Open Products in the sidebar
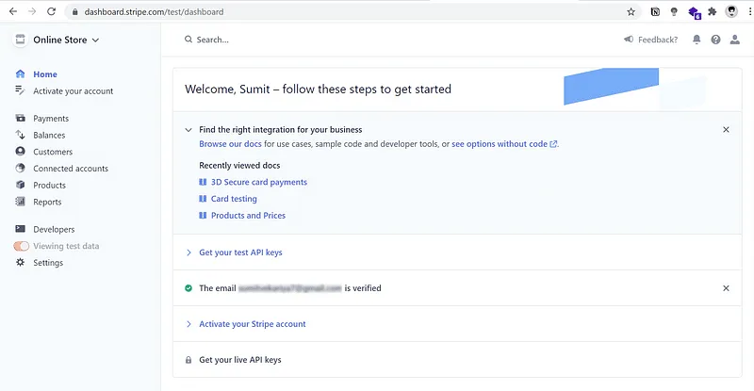This screenshot has height=391, width=754. tap(50, 186)
